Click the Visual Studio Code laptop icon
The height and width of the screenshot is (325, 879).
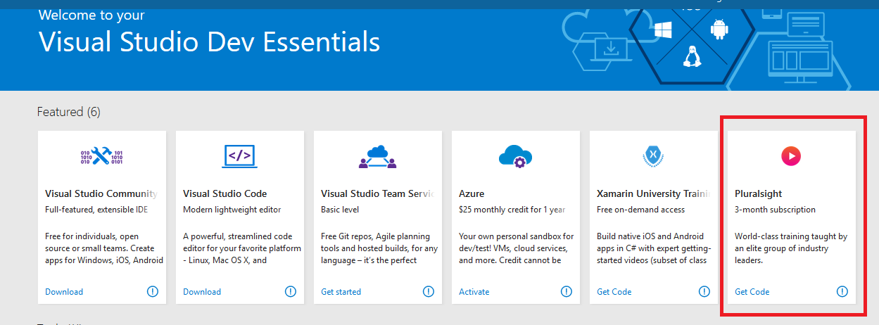click(x=239, y=155)
